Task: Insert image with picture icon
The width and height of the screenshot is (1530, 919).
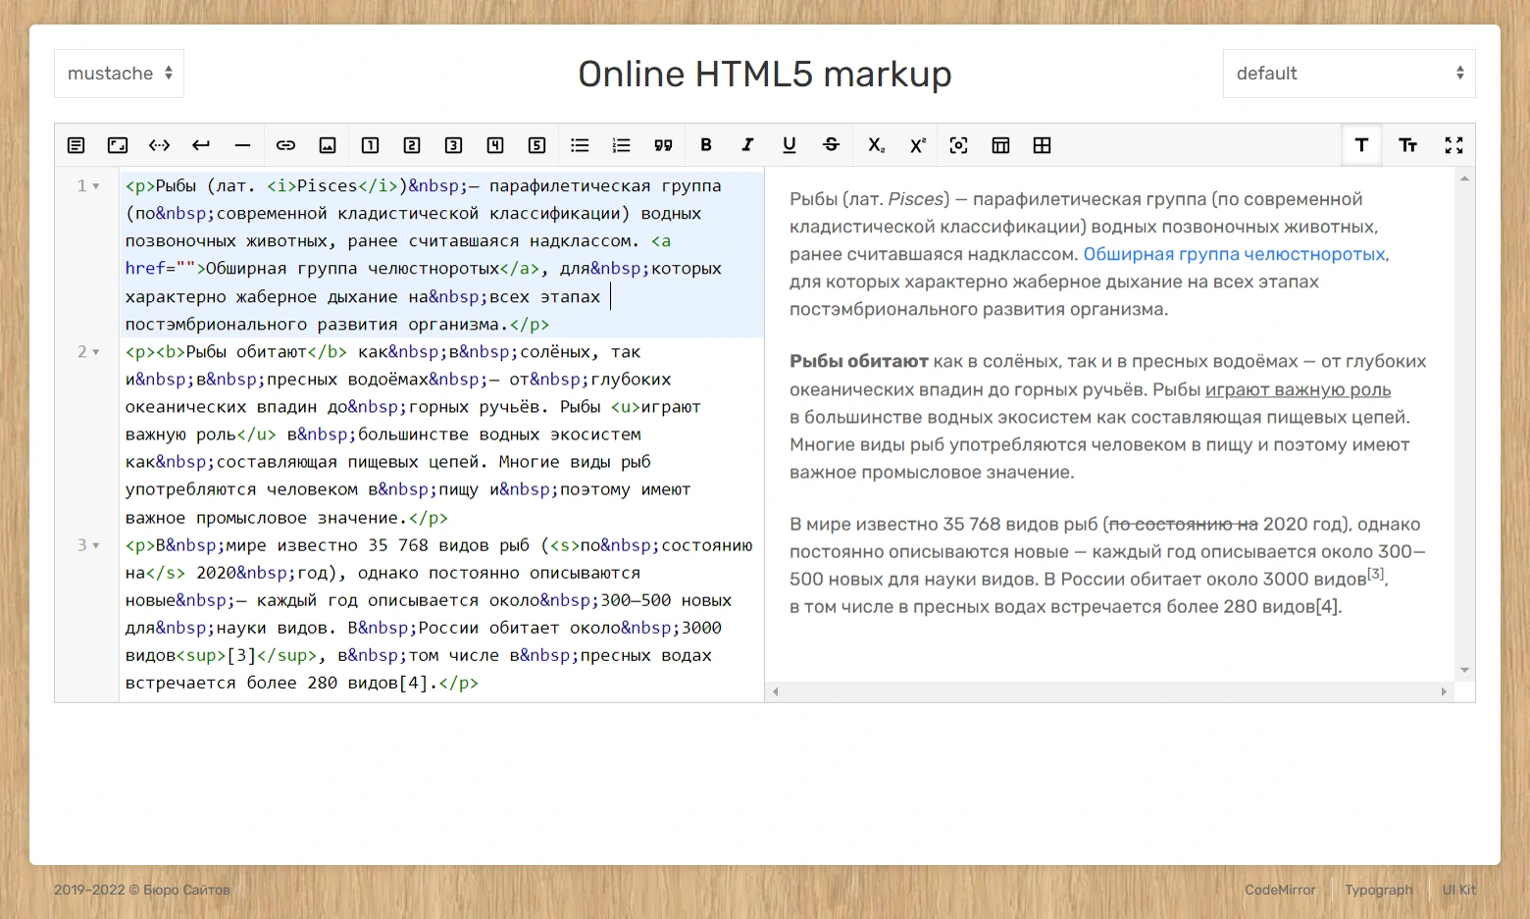Action: point(328,145)
